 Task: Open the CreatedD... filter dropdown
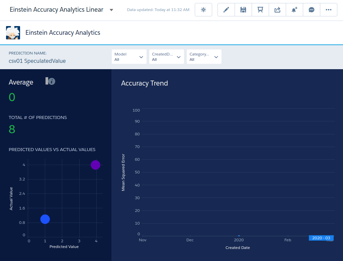point(166,57)
